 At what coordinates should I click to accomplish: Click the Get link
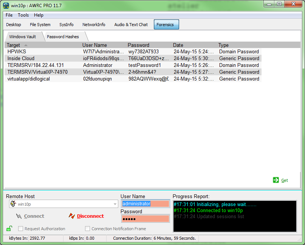point(285,180)
